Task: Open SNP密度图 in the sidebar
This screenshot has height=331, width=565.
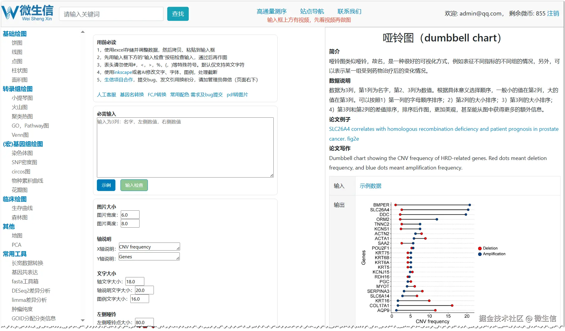Action: 24,162
